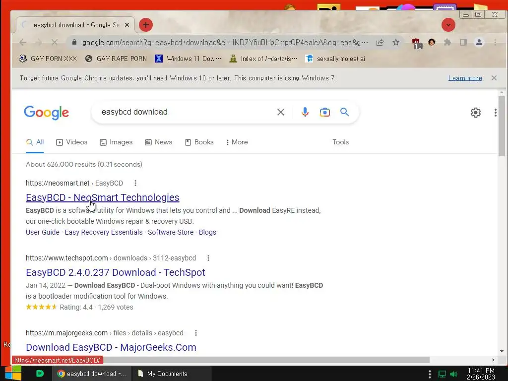Focus the Chrome address bar URL
Image resolution: width=508 pixels, height=381 pixels.
coord(225,43)
